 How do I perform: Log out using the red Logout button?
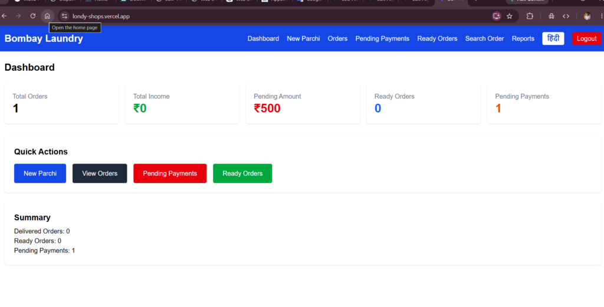point(586,38)
